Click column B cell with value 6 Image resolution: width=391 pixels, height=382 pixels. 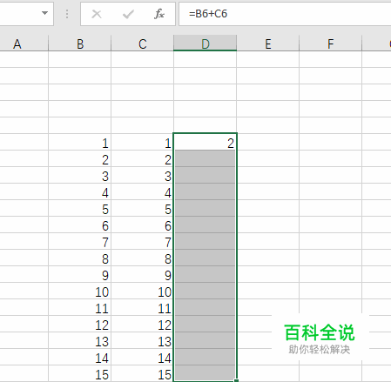(x=80, y=225)
